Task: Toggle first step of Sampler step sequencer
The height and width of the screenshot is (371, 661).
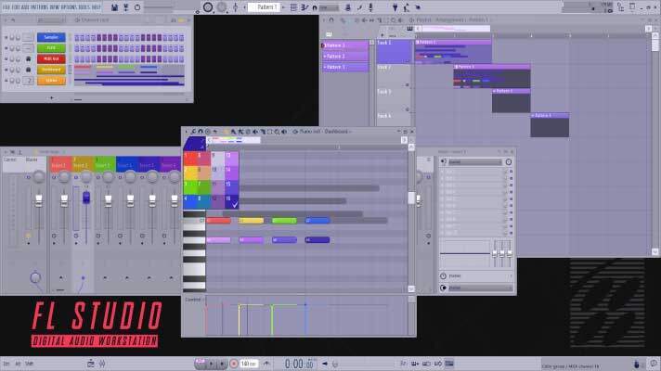Action: [x=76, y=38]
